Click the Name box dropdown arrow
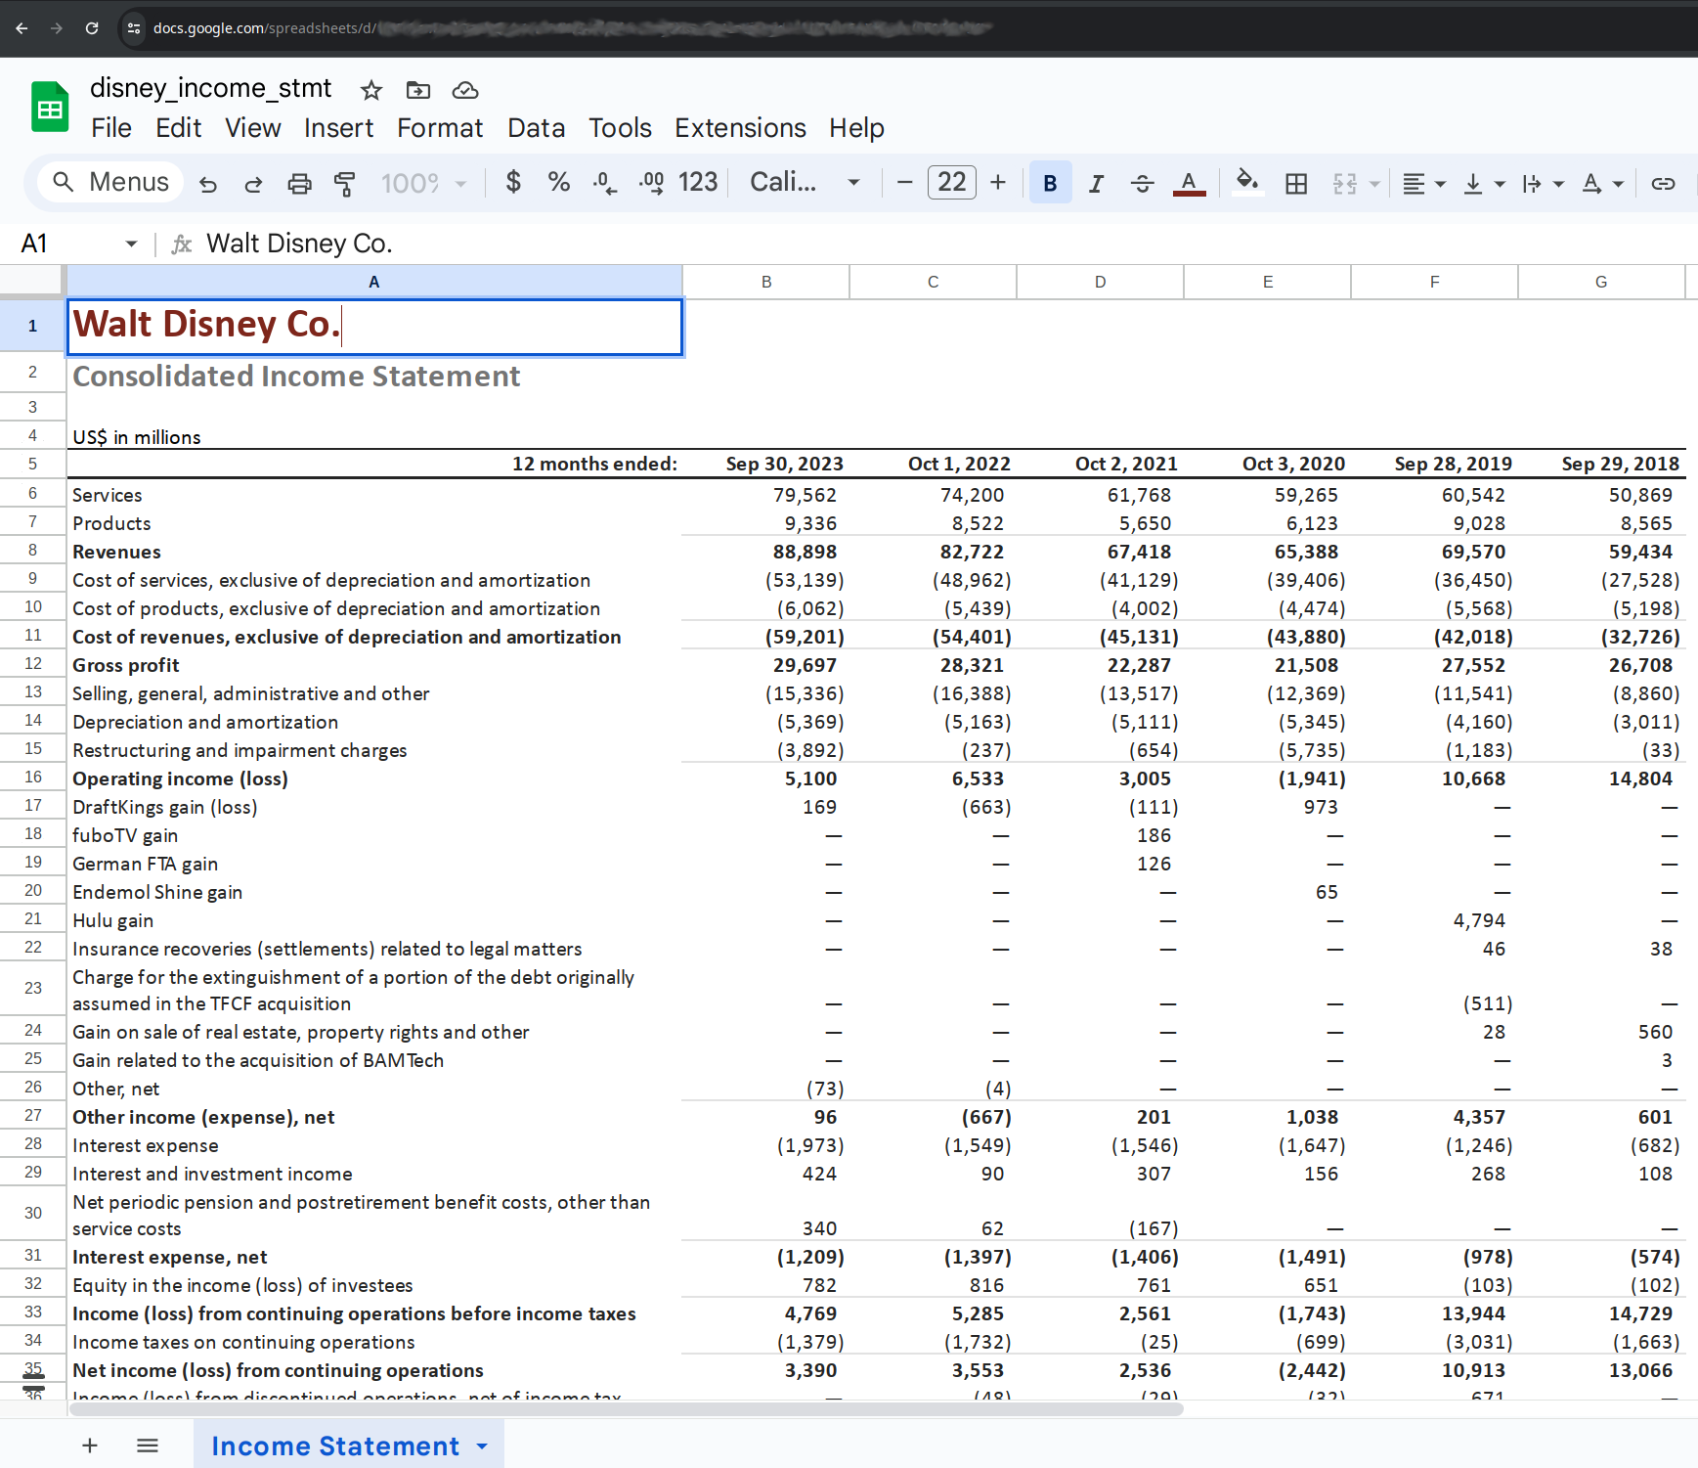Image resolution: width=1698 pixels, height=1468 pixels. [131, 244]
